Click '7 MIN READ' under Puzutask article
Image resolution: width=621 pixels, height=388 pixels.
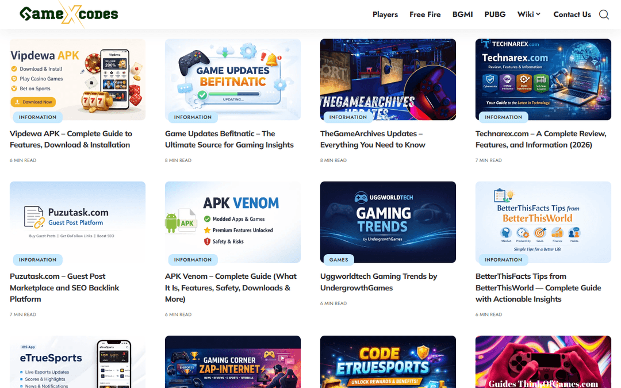[x=23, y=314]
